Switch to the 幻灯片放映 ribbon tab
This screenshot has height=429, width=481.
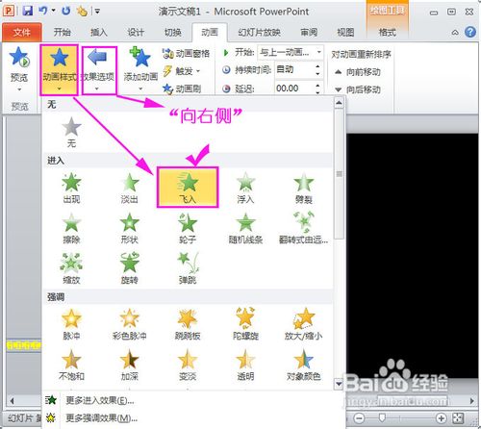pyautogui.click(x=259, y=32)
